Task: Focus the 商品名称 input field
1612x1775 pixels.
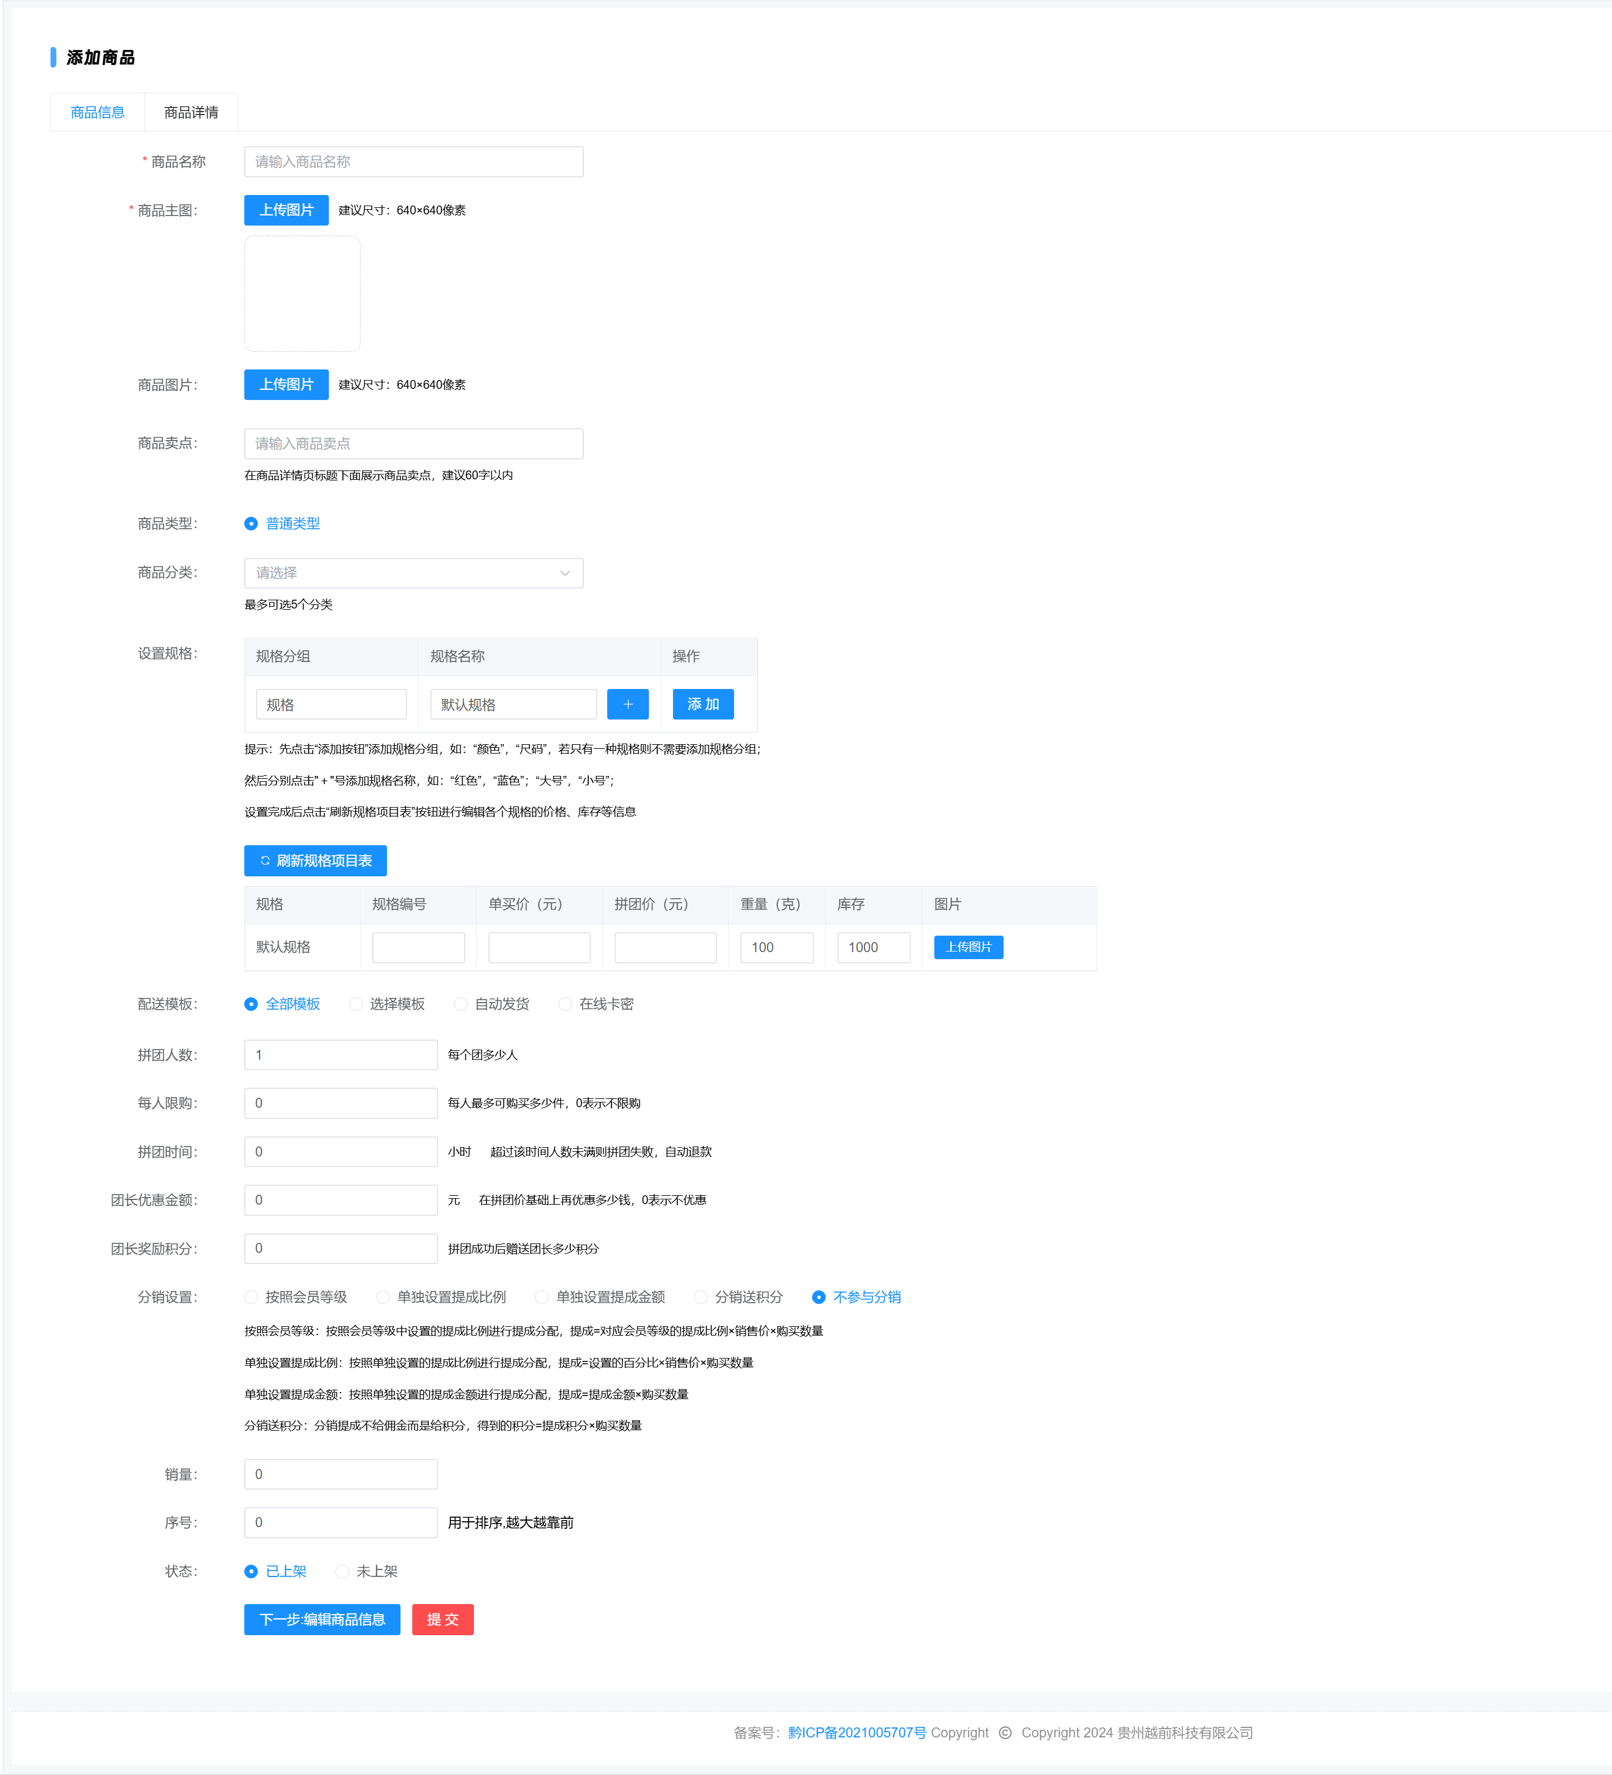Action: click(x=413, y=162)
